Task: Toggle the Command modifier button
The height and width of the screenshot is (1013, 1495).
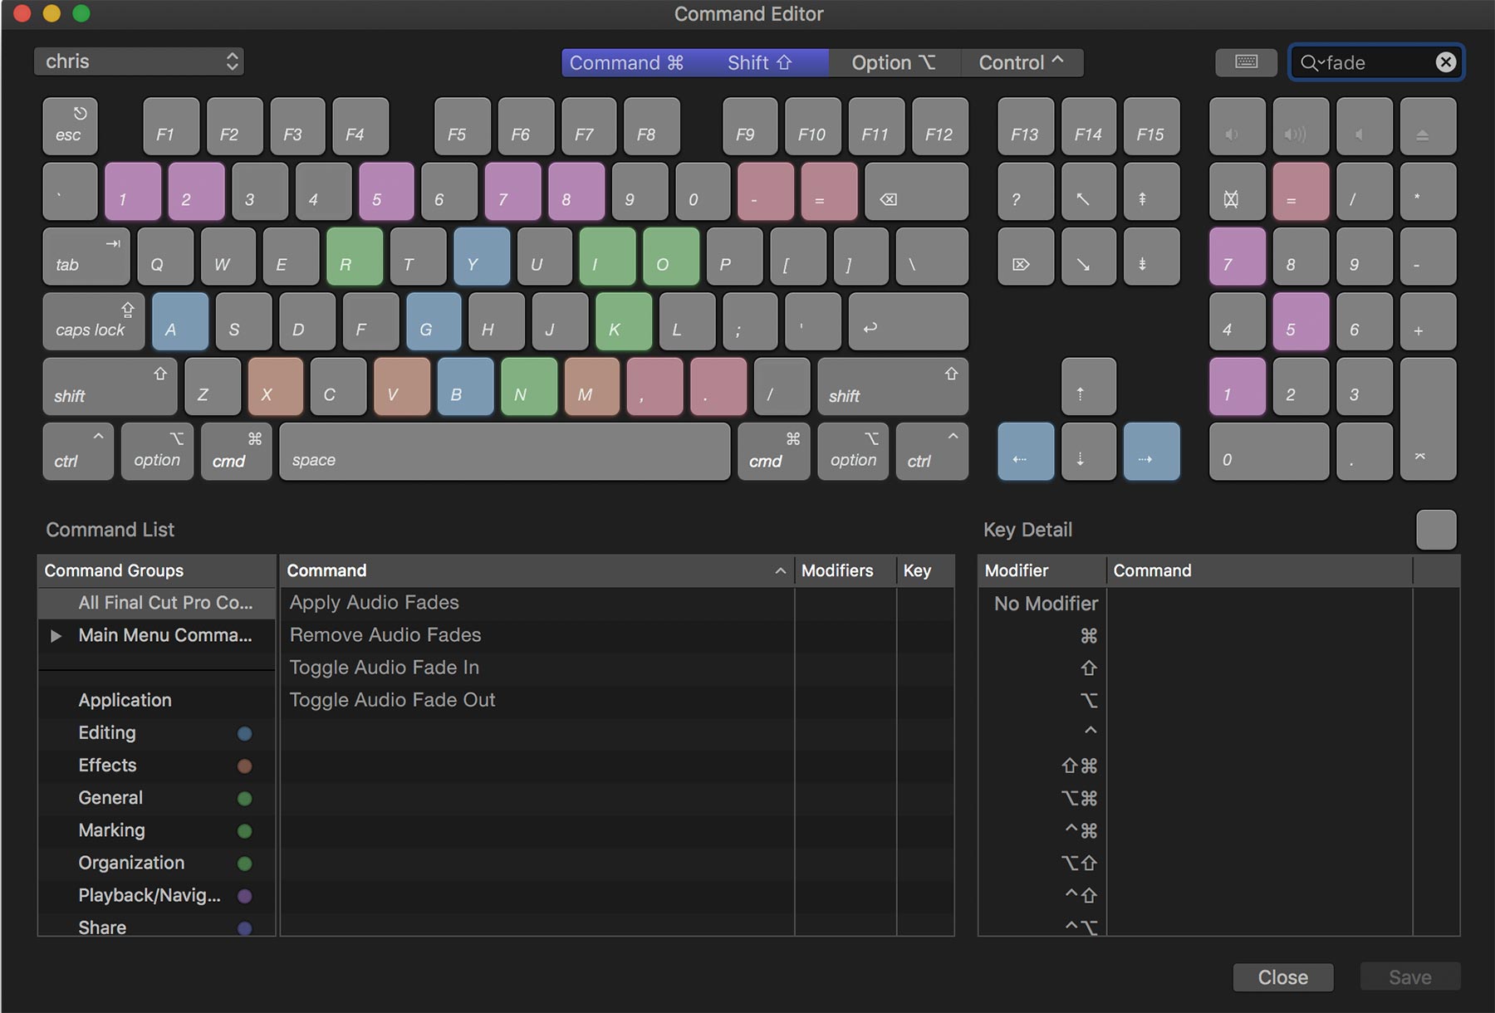Action: click(x=627, y=63)
